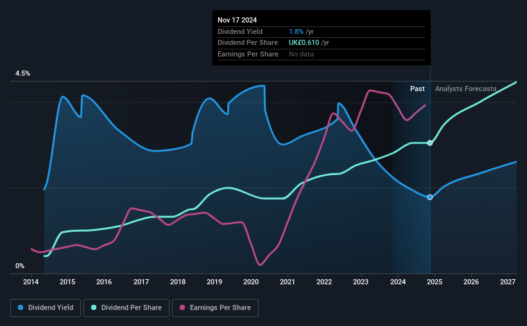Viewport: 527px width, 326px height.
Task: Click the pink Earnings Per Share legend dot
Action: [182, 307]
